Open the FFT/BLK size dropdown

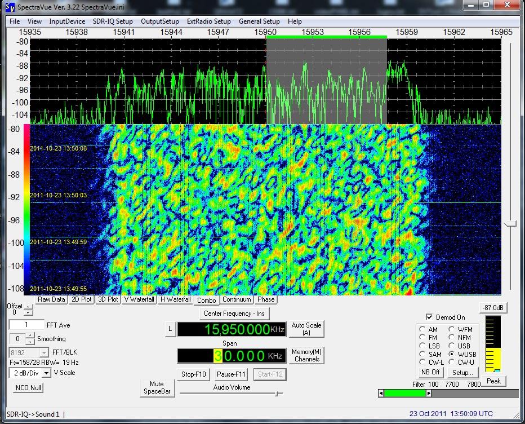(x=45, y=352)
